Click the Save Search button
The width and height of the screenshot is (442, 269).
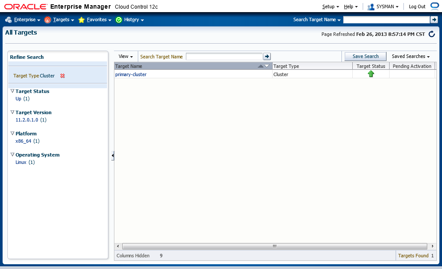coord(365,56)
